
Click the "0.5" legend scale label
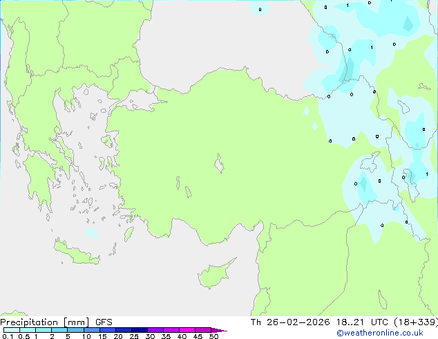click(x=24, y=336)
